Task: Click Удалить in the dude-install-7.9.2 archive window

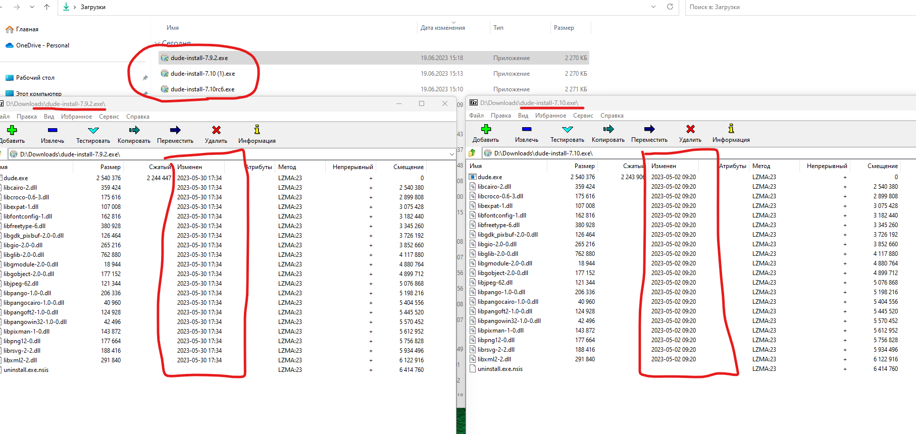Action: point(216,134)
